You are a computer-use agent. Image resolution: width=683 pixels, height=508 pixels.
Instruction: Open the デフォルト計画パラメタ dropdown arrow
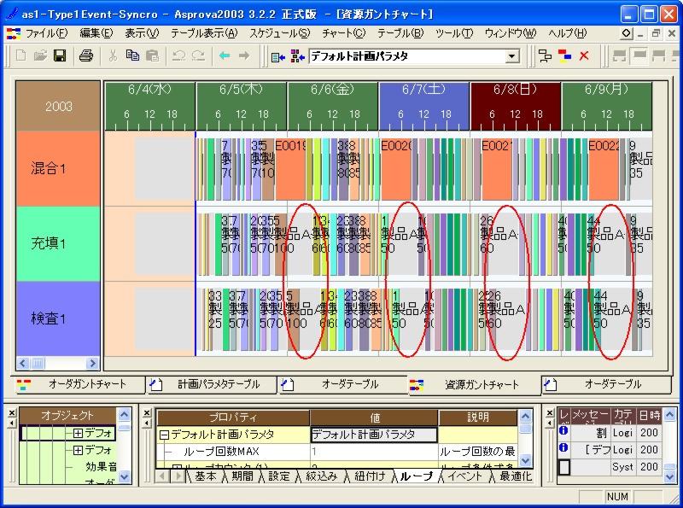512,56
